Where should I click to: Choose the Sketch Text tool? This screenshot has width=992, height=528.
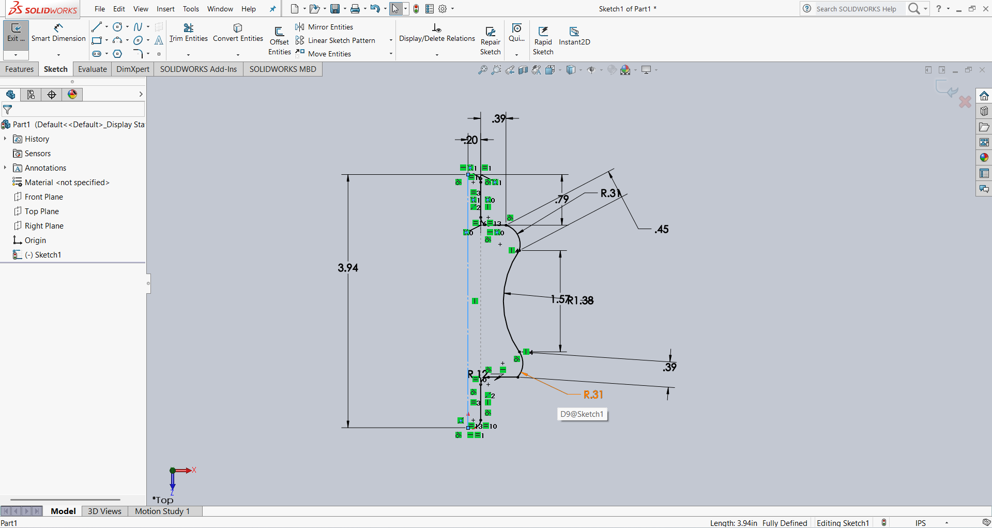[x=159, y=40]
